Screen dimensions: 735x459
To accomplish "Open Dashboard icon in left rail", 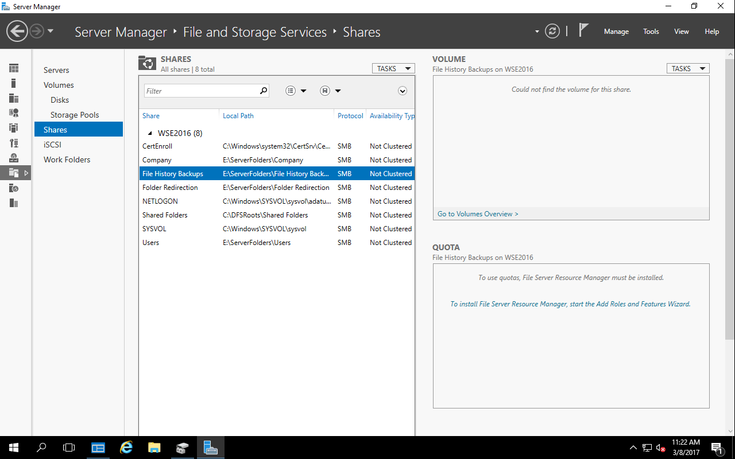I will [x=14, y=68].
